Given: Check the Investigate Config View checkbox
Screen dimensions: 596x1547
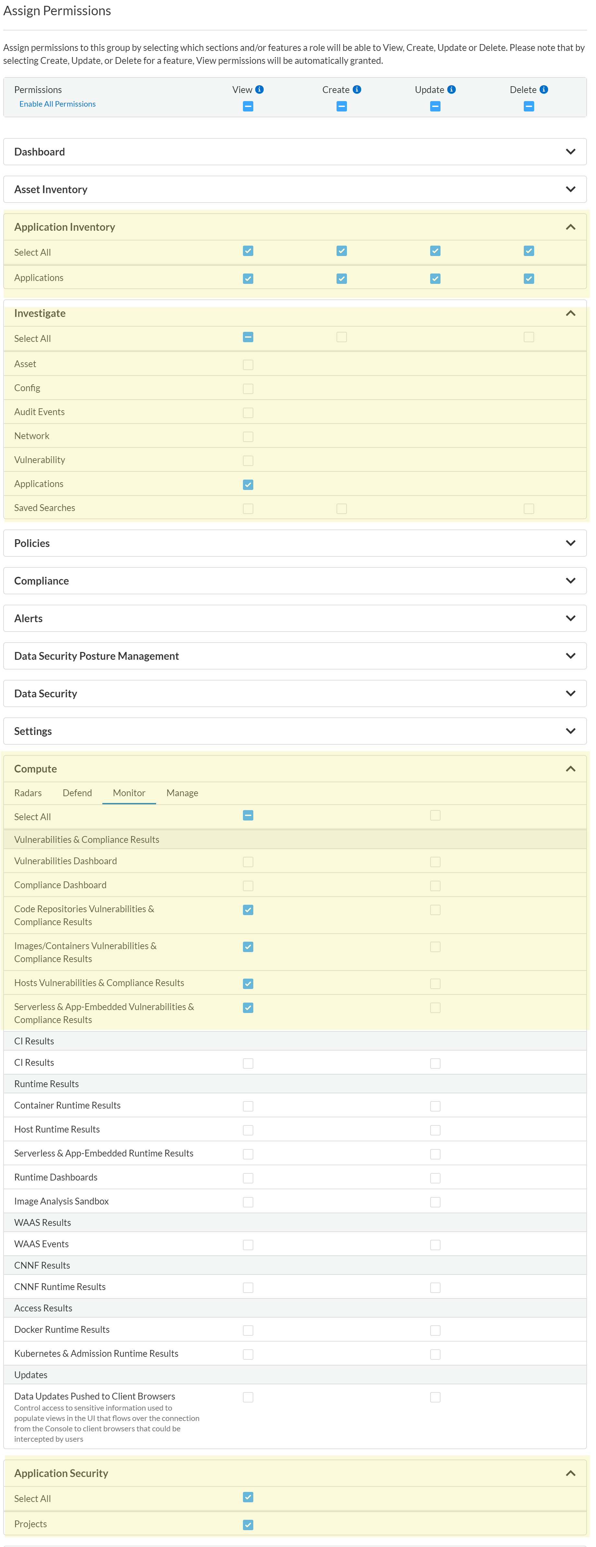Looking at the screenshot, I should click(x=248, y=389).
